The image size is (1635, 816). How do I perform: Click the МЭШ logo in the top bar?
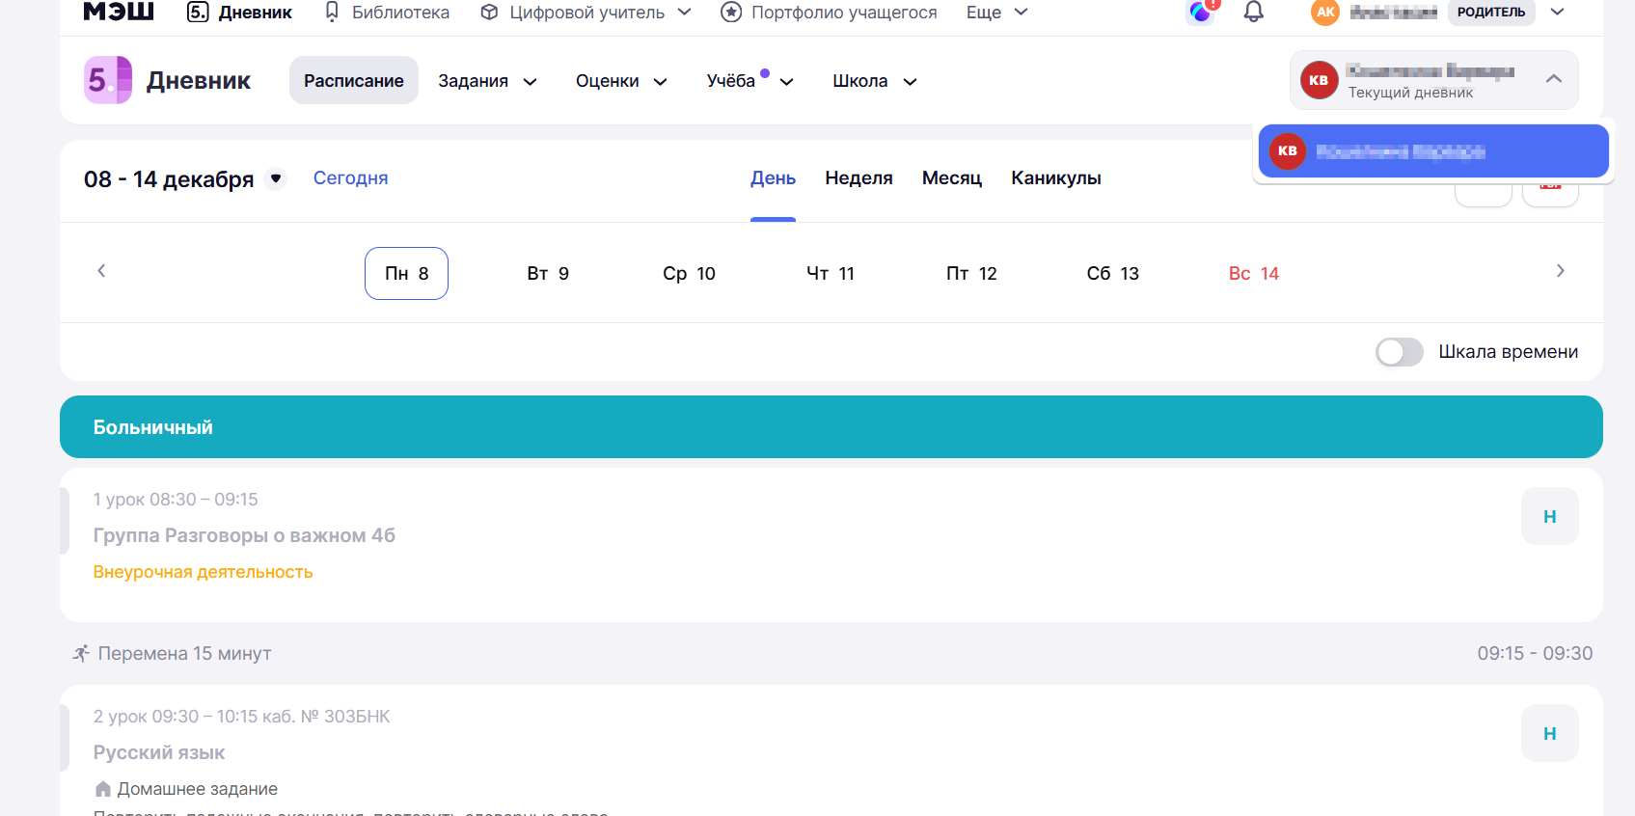tap(119, 11)
